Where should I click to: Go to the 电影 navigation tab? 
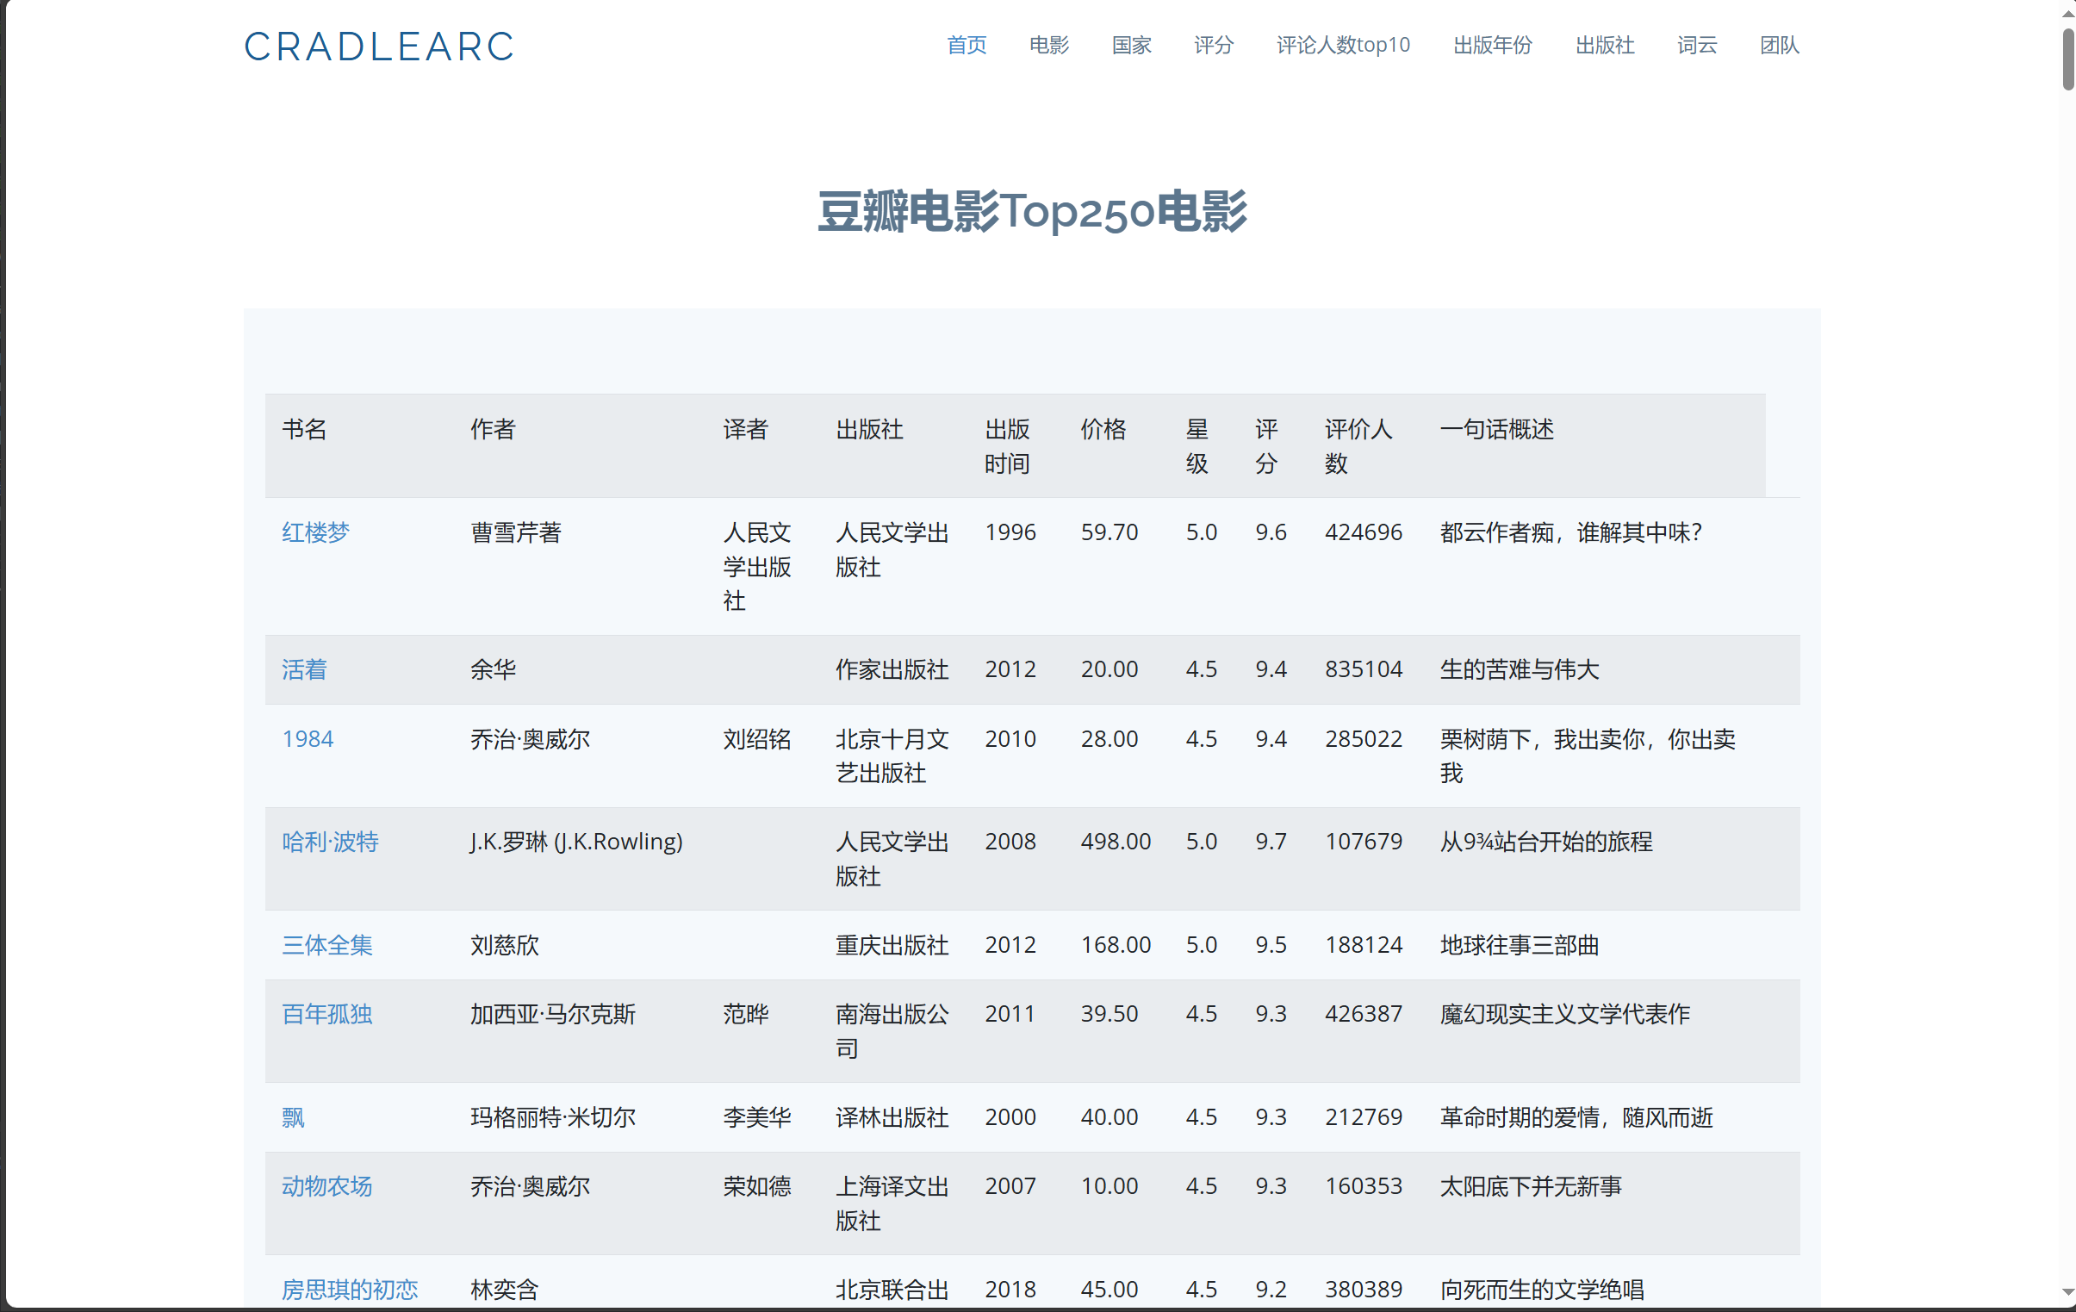tap(1048, 45)
